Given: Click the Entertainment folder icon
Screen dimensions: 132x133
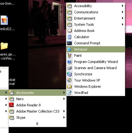Looking at the screenshot, I should [x=69, y=18].
